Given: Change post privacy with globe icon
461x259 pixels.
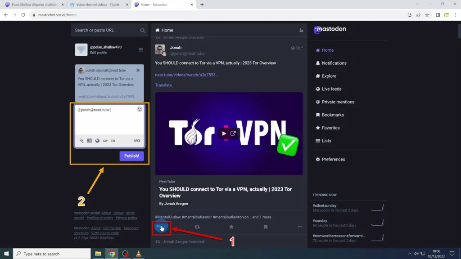Looking at the screenshot, I should (x=97, y=141).
